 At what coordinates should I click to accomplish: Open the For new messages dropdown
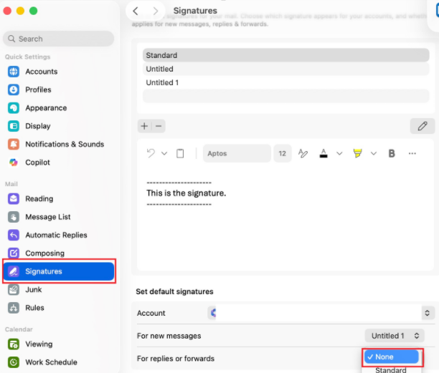(395, 336)
